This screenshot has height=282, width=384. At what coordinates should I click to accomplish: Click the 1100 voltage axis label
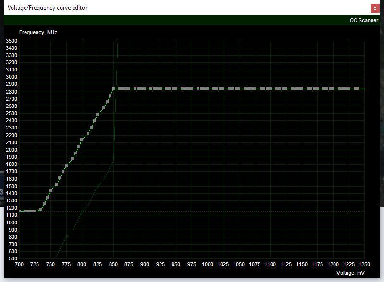(270, 264)
